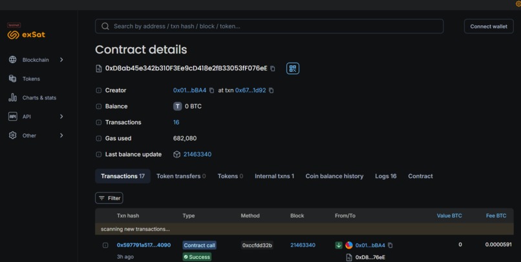Open last balance update block 21463340
The image size is (521, 262).
(x=197, y=154)
